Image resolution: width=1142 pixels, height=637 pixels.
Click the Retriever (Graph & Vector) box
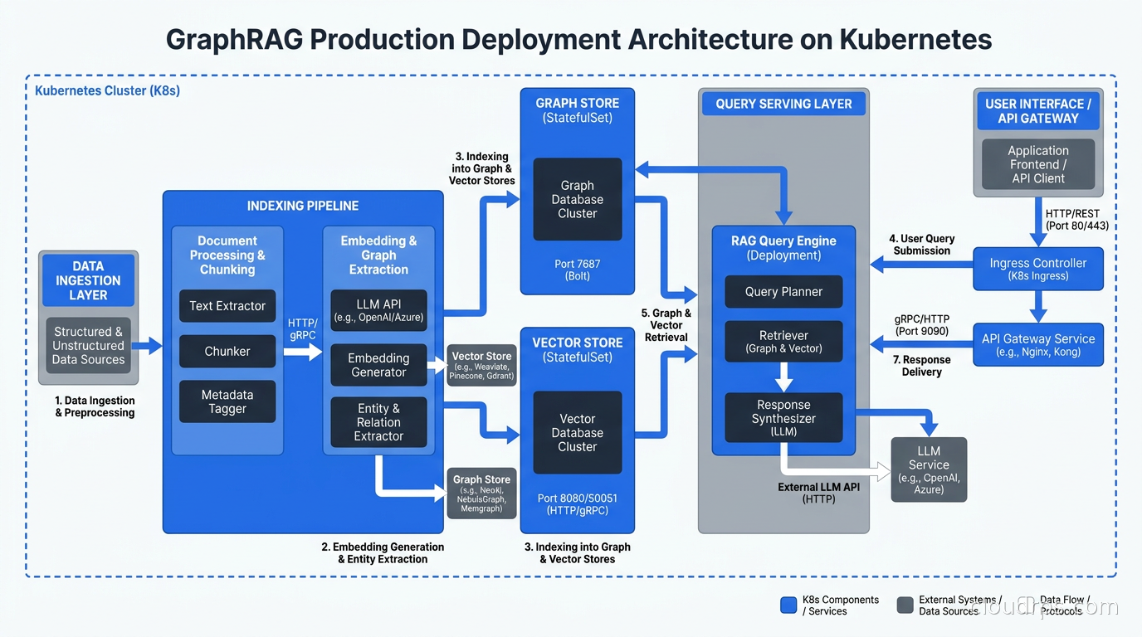point(783,341)
